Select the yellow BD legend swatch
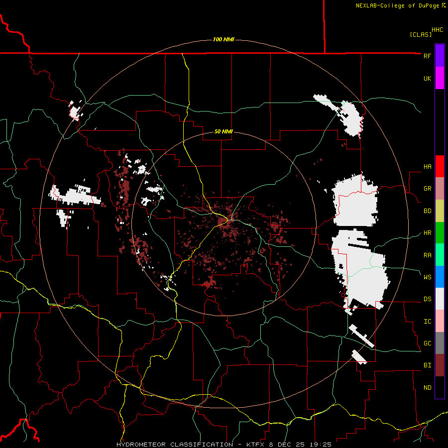Image resolution: width=448 pixels, height=448 pixels. pos(440,211)
